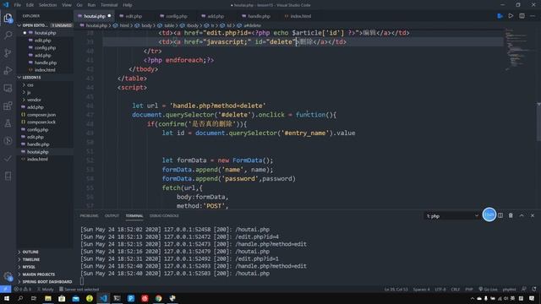541x304 pixels.
Task: Click tbody in the breadcrumb path
Action: point(192,25)
